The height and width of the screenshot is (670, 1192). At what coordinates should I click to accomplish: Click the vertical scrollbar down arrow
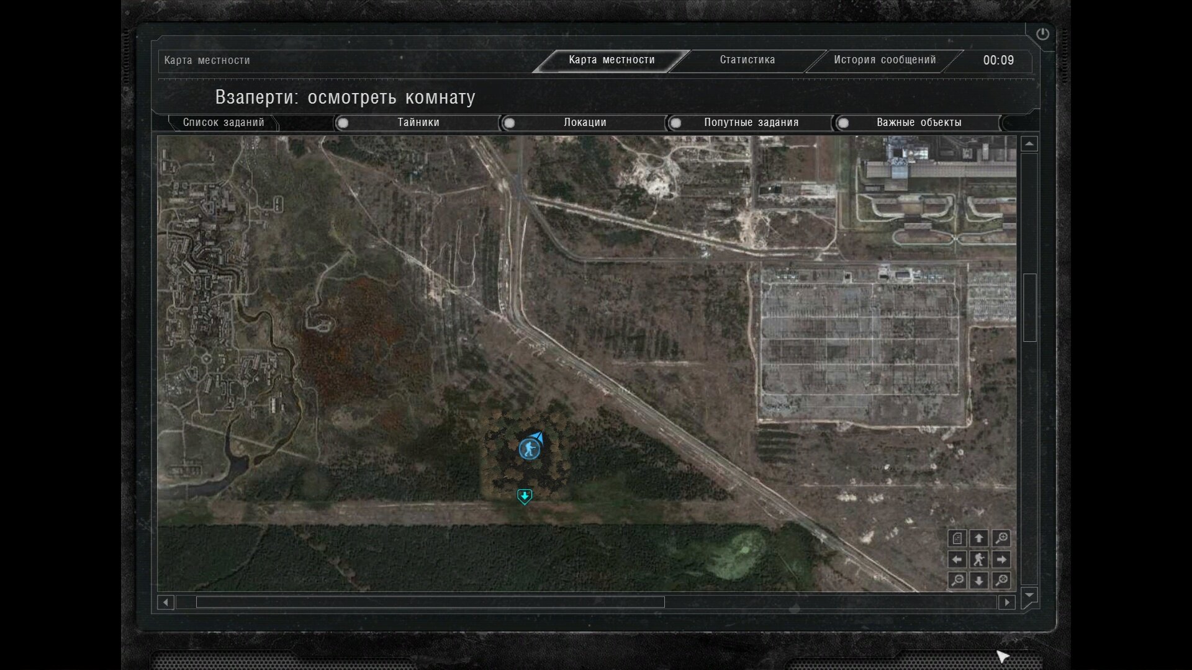click(1029, 595)
